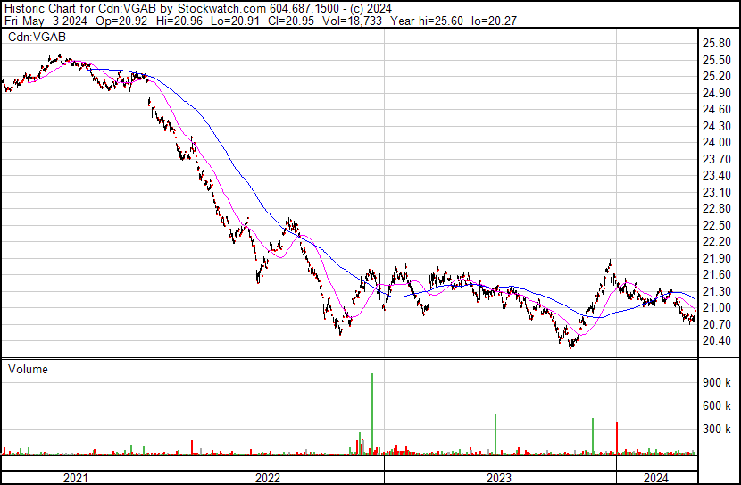
Task: Click the 2023 year label on time axis
Action: [x=499, y=478]
